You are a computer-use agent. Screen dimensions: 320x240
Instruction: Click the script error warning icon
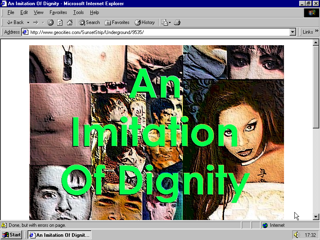pos(4,225)
